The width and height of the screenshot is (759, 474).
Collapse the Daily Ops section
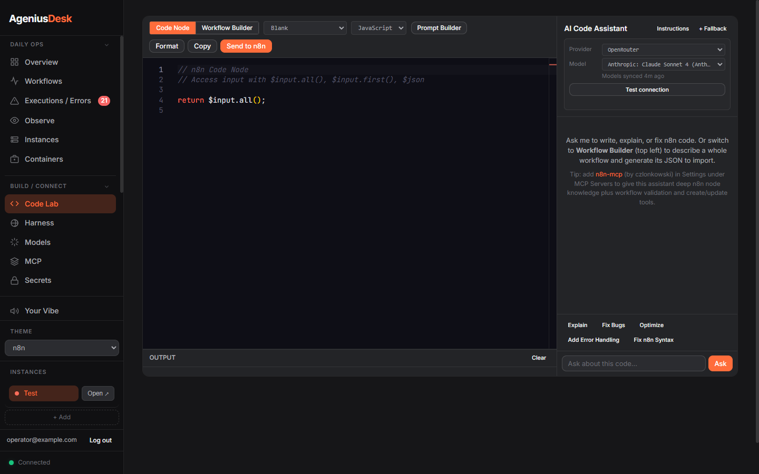pos(106,45)
